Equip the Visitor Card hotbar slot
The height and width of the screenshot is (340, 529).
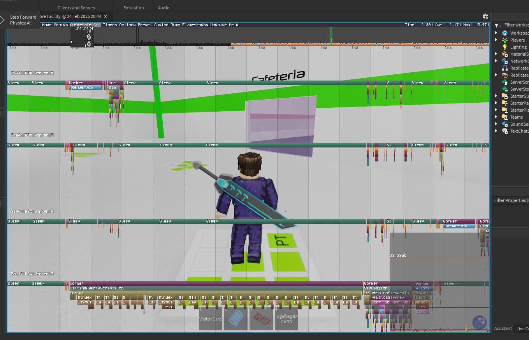210,319
